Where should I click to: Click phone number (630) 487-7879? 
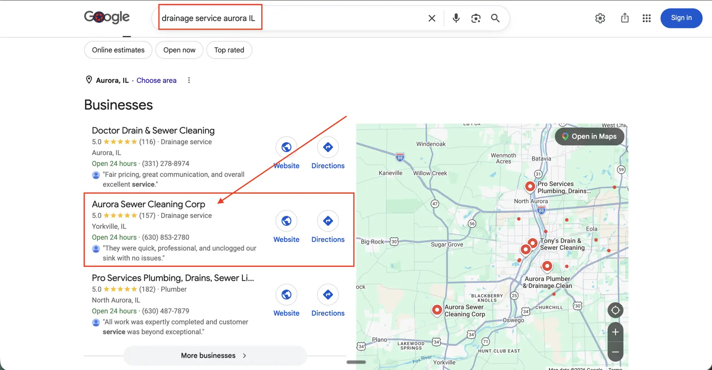tap(165, 311)
